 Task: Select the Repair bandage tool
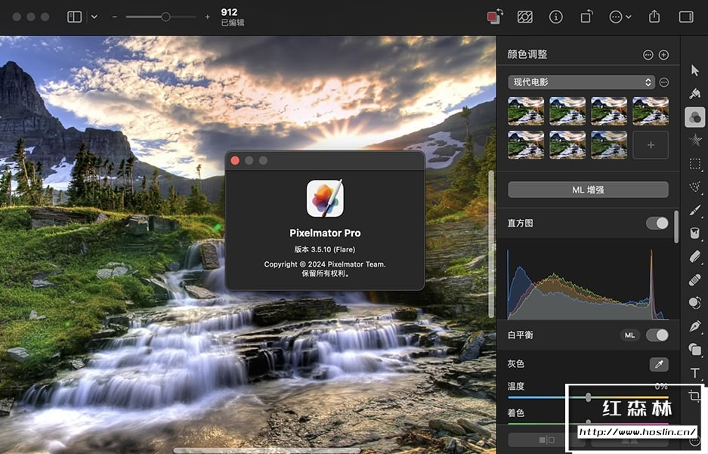695,280
